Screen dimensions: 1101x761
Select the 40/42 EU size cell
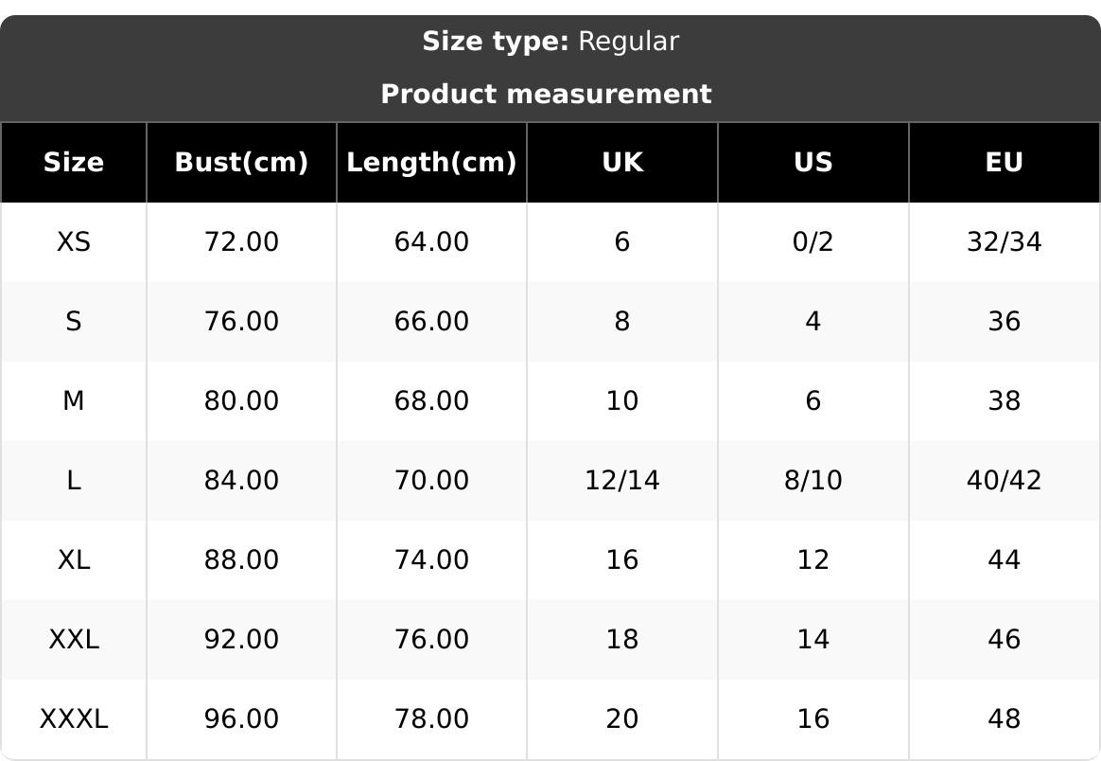click(x=1004, y=481)
